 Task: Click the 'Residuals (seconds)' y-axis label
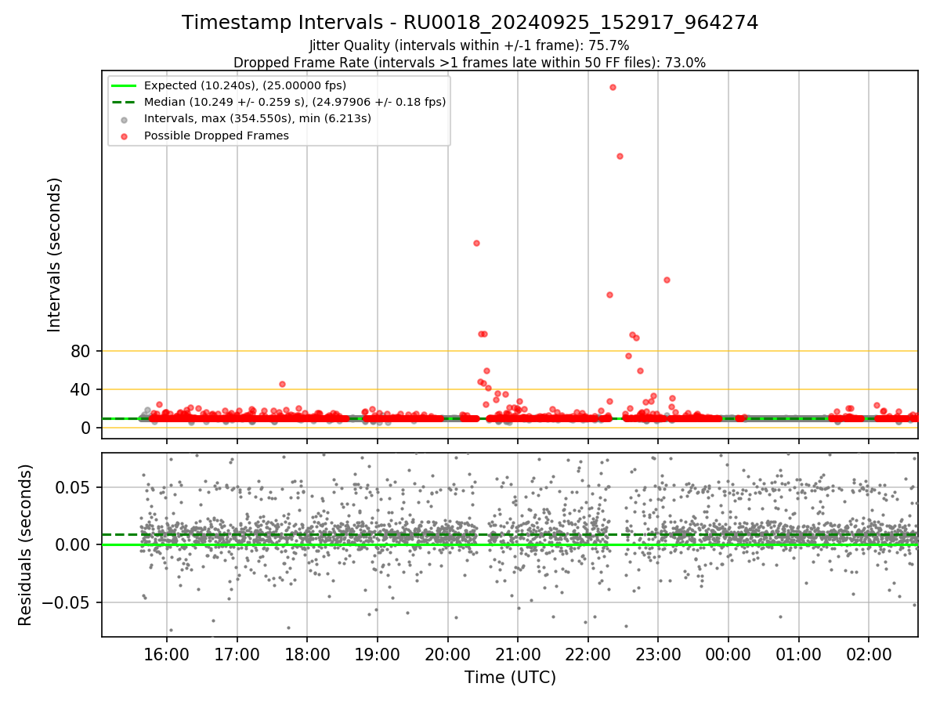[26, 544]
